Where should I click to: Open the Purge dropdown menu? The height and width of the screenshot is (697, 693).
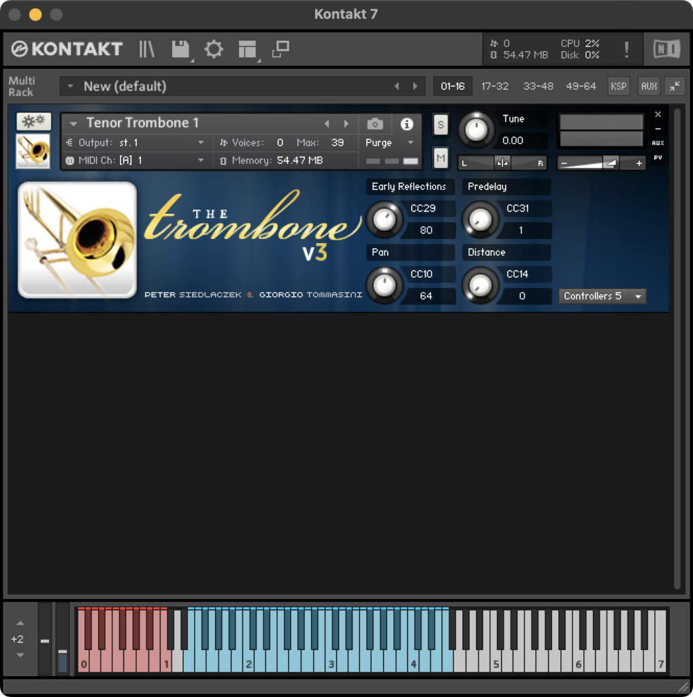click(389, 143)
